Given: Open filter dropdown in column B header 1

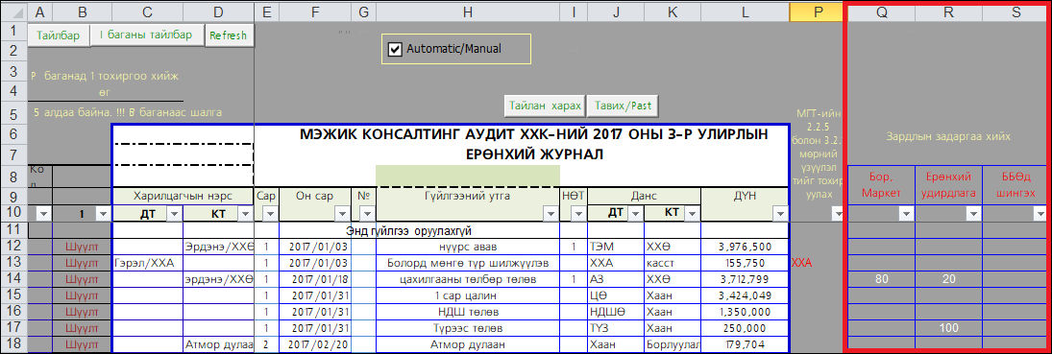Looking at the screenshot, I should (104, 213).
